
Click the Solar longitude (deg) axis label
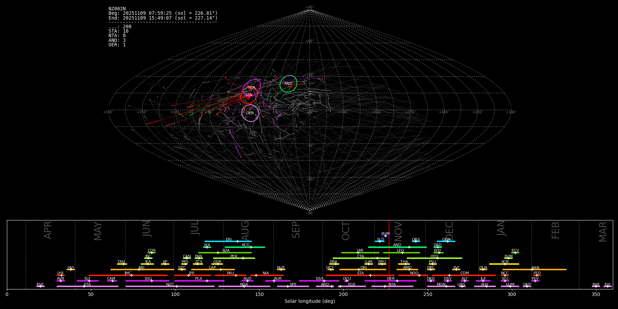tap(310, 301)
